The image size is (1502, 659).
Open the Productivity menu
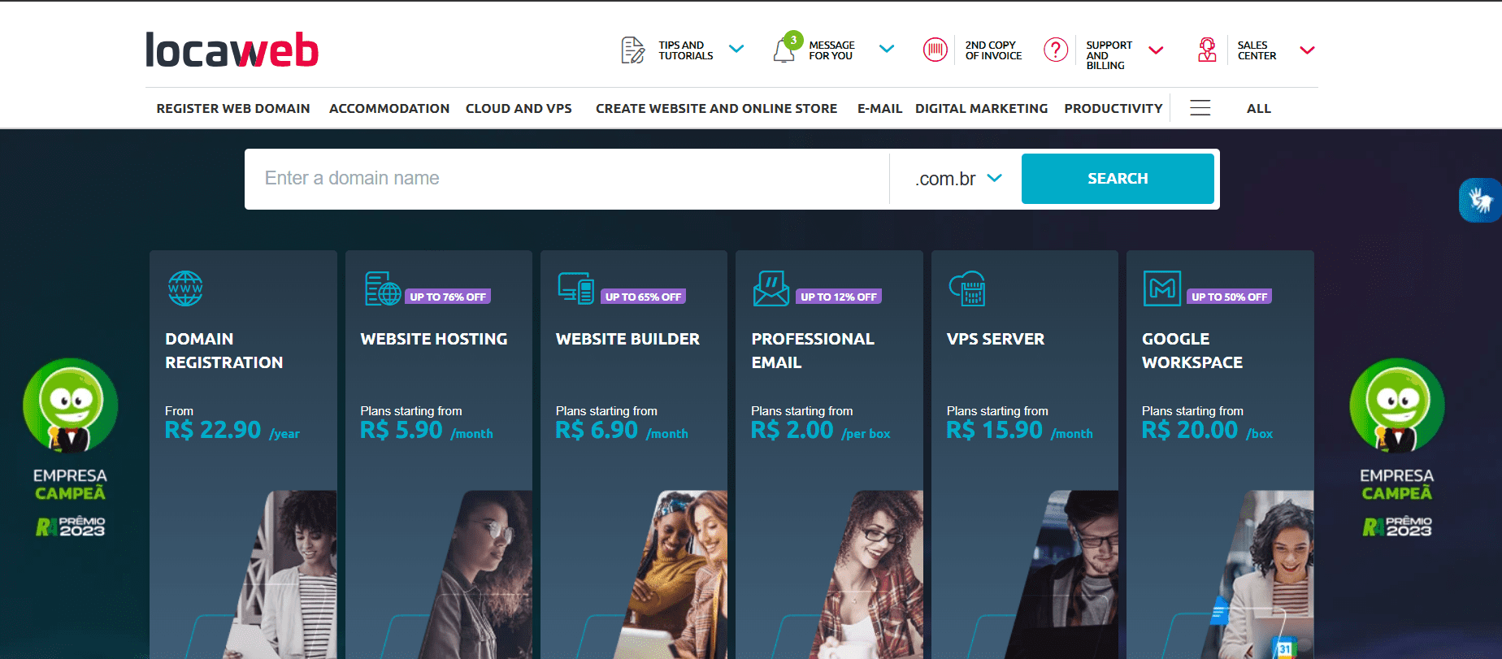(1113, 108)
